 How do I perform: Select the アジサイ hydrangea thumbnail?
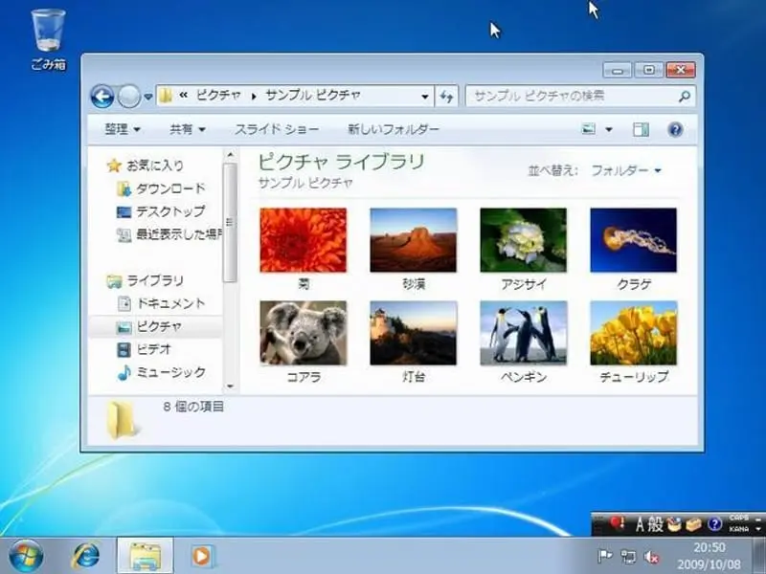click(523, 240)
